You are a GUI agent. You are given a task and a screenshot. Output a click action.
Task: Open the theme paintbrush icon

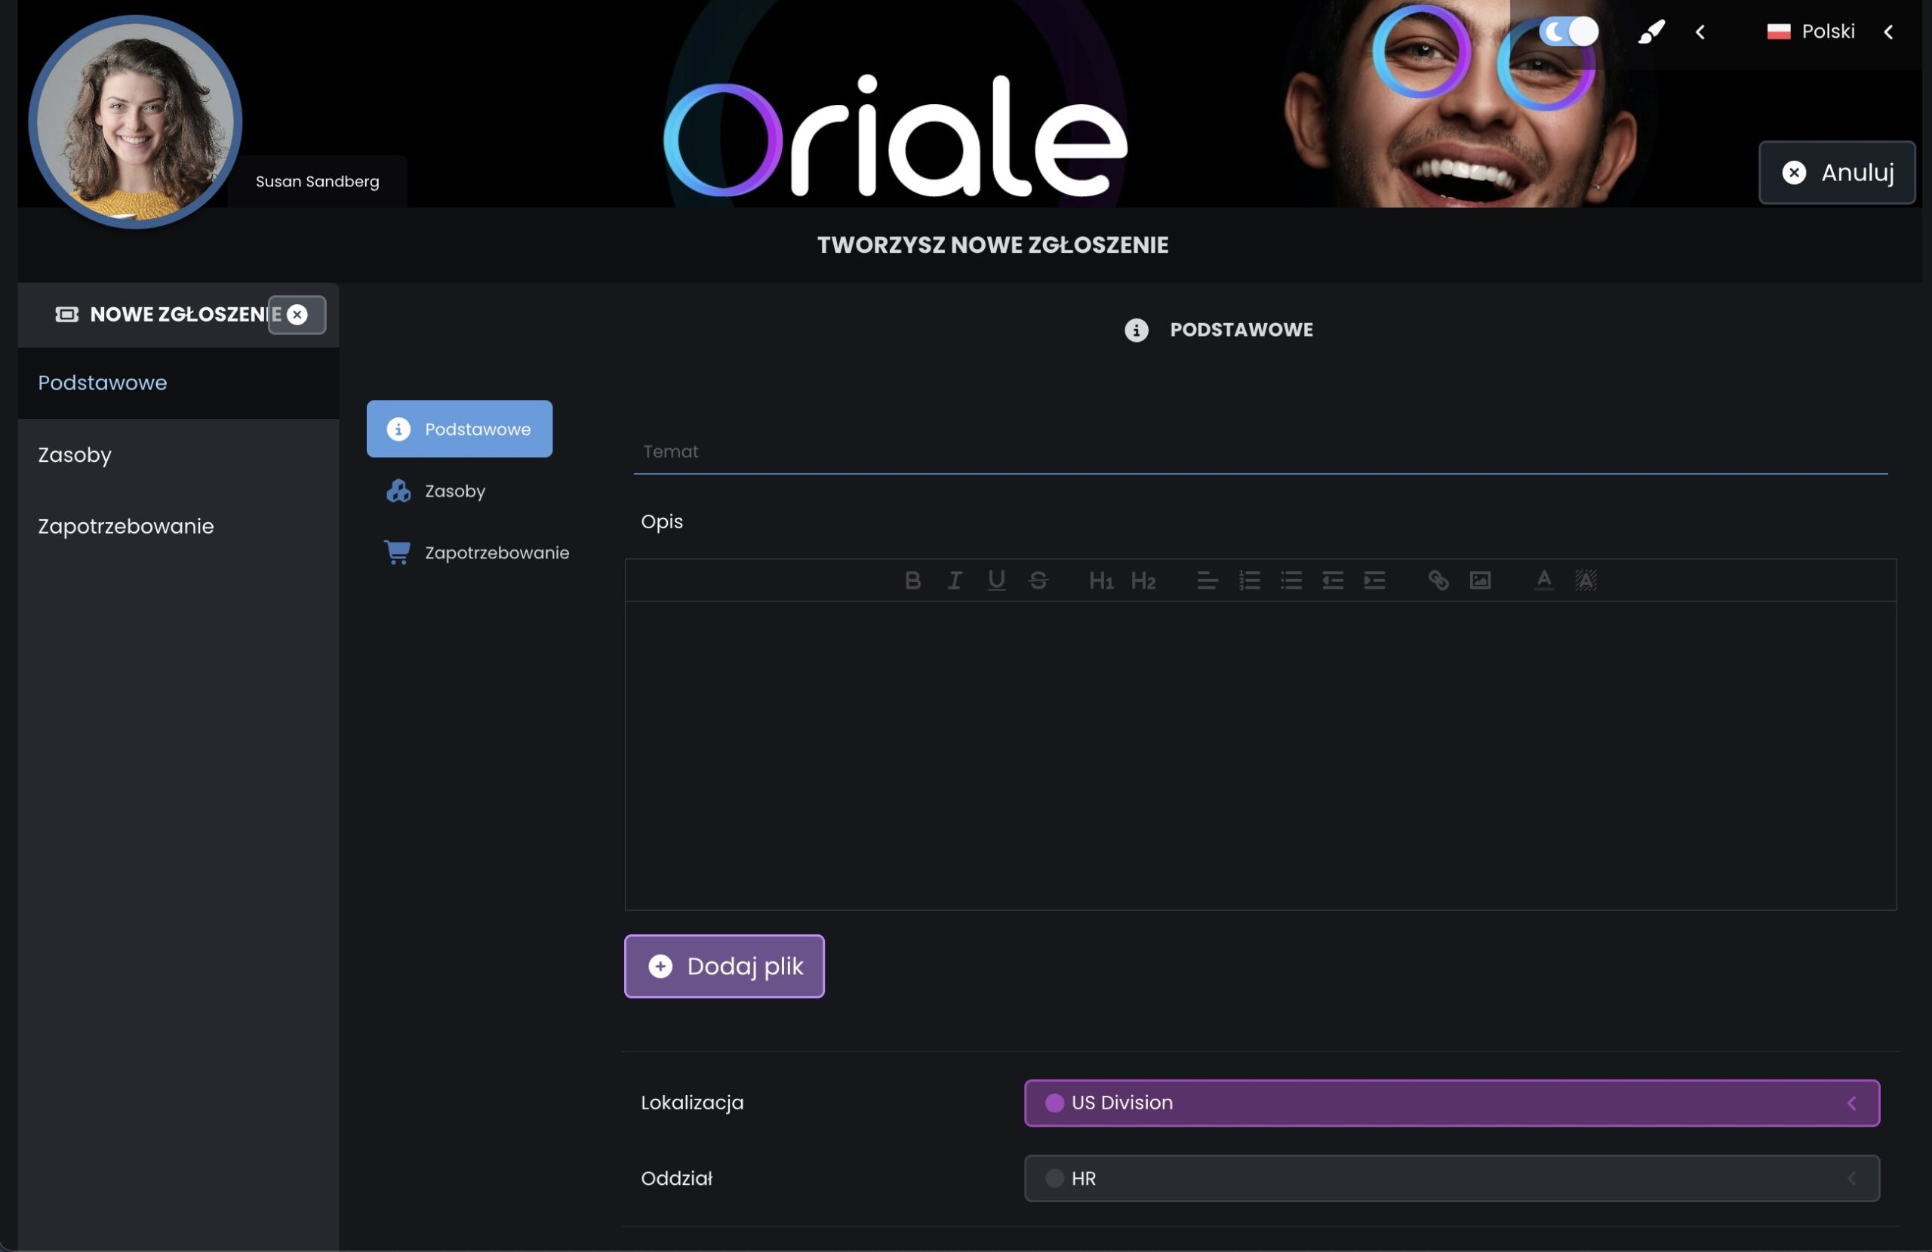pos(1651,32)
